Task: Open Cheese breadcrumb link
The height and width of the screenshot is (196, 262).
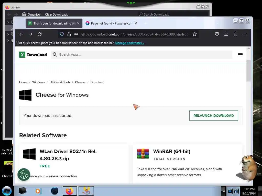Action: tap(80, 82)
